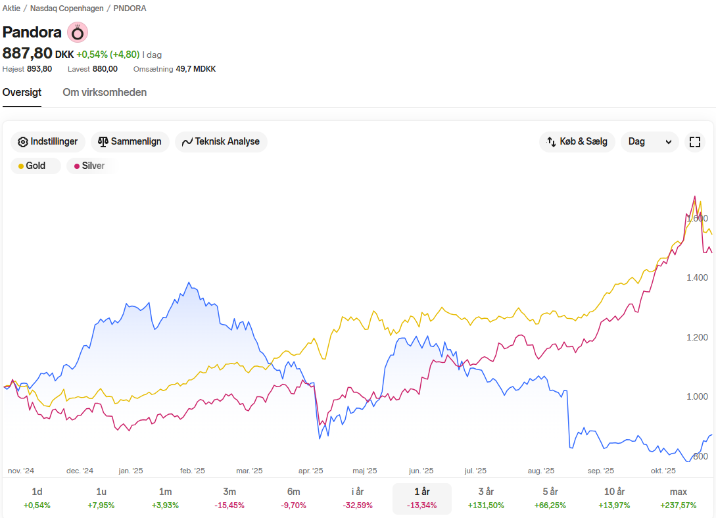Select the 6m time range
This screenshot has width=716, height=518.
(x=294, y=498)
